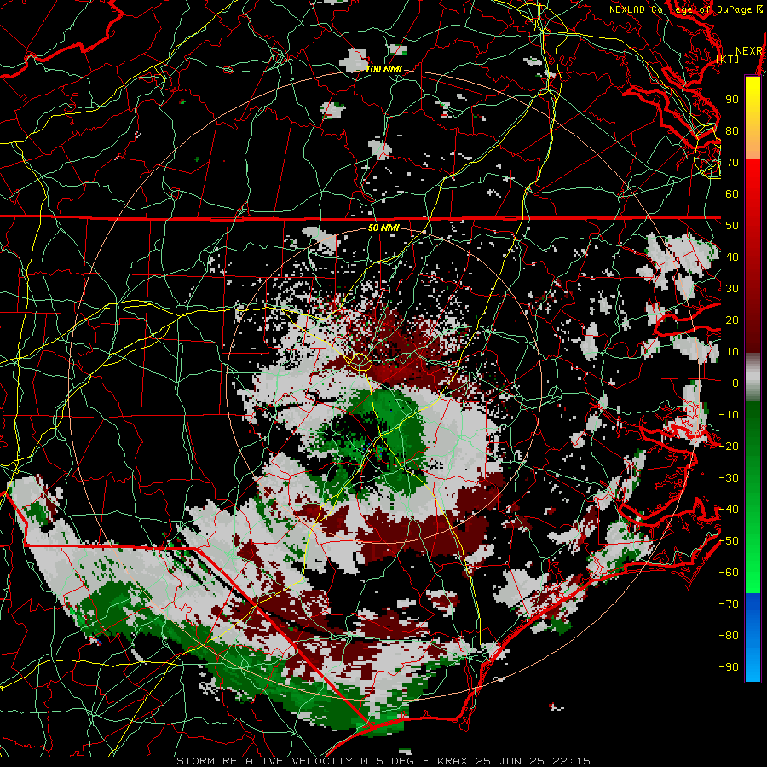Click the positive 40 scale value
The width and height of the screenshot is (767, 767).
732,257
